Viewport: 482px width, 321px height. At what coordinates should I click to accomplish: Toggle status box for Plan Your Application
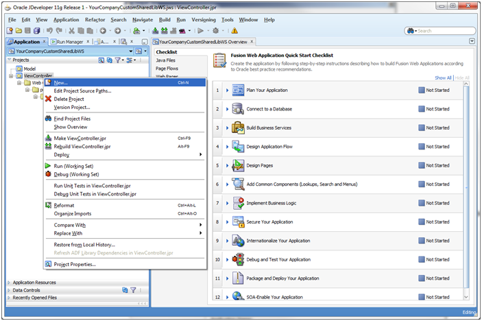click(x=422, y=90)
